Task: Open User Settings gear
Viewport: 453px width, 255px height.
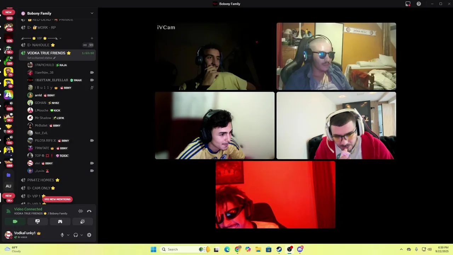Action: (89, 235)
